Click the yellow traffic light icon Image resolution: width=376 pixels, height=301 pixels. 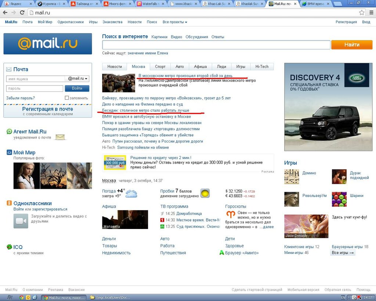(x=205, y=193)
